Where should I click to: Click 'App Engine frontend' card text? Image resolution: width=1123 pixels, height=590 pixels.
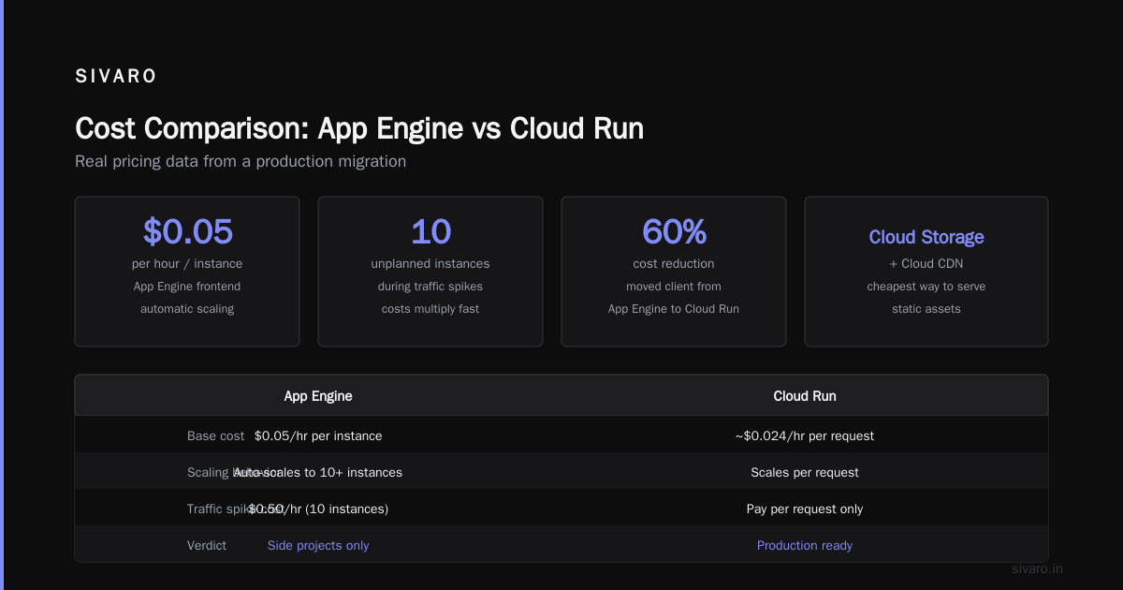click(187, 287)
